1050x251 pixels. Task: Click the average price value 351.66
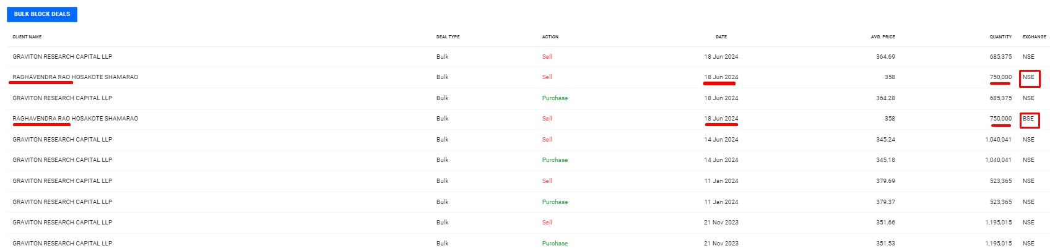click(x=885, y=223)
